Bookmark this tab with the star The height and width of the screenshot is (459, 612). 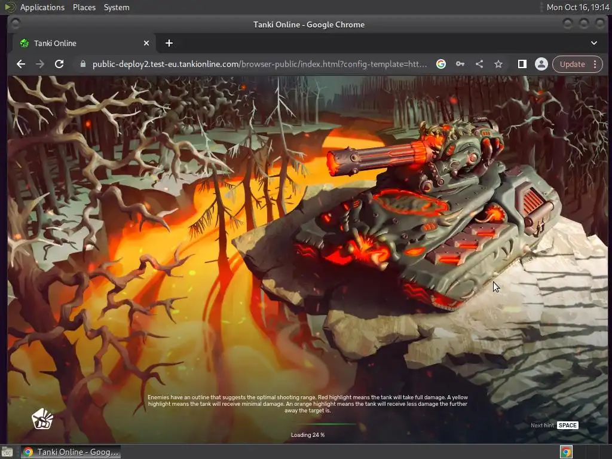tap(498, 64)
